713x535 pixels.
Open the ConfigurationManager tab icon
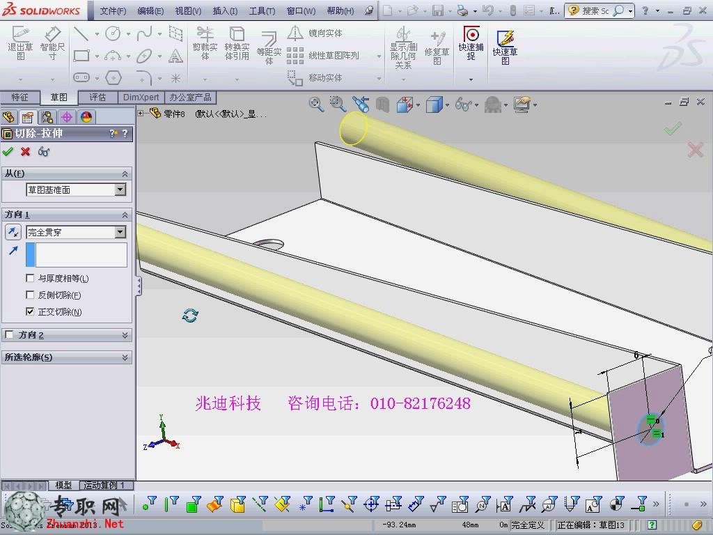point(47,117)
